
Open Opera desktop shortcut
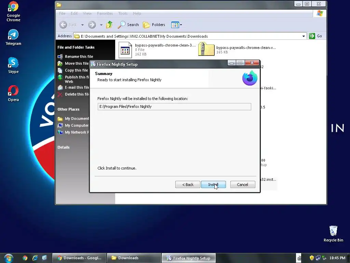coord(13,93)
